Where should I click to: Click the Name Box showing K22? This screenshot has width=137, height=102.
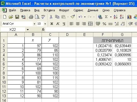tap(13, 30)
